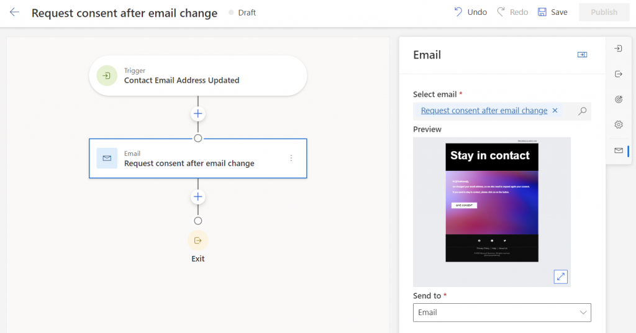Save the journey
The height and width of the screenshot is (333, 636).
(x=552, y=12)
